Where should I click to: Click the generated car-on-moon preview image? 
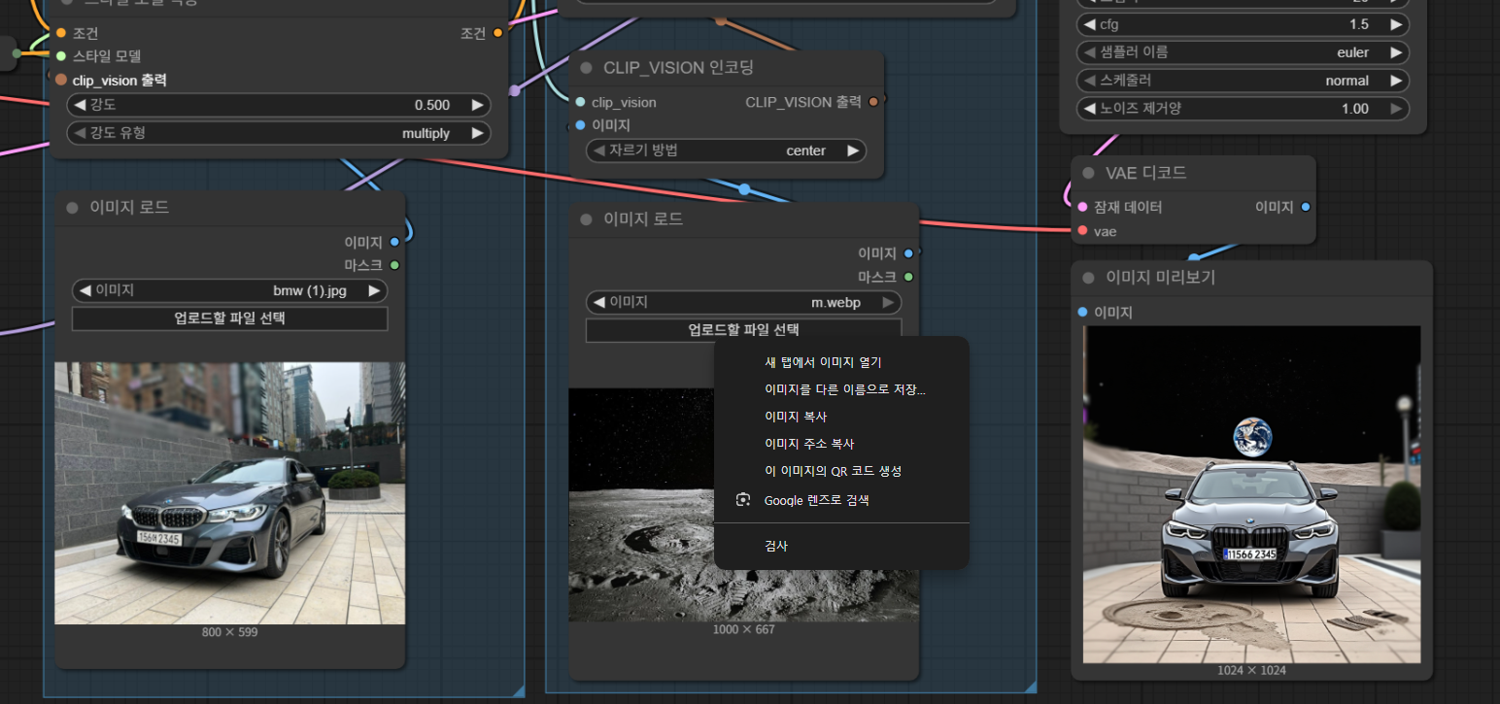[x=1252, y=494]
